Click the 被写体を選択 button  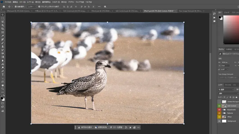click(x=85, y=127)
